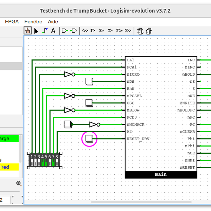Click the LA1 input label
This screenshot has height=211, width=211.
(x=130, y=60)
